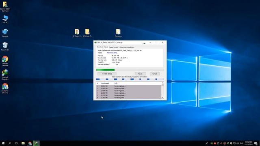The width and height of the screenshot is (260, 146).
Task: Cancel the download
Action: (x=155, y=74)
